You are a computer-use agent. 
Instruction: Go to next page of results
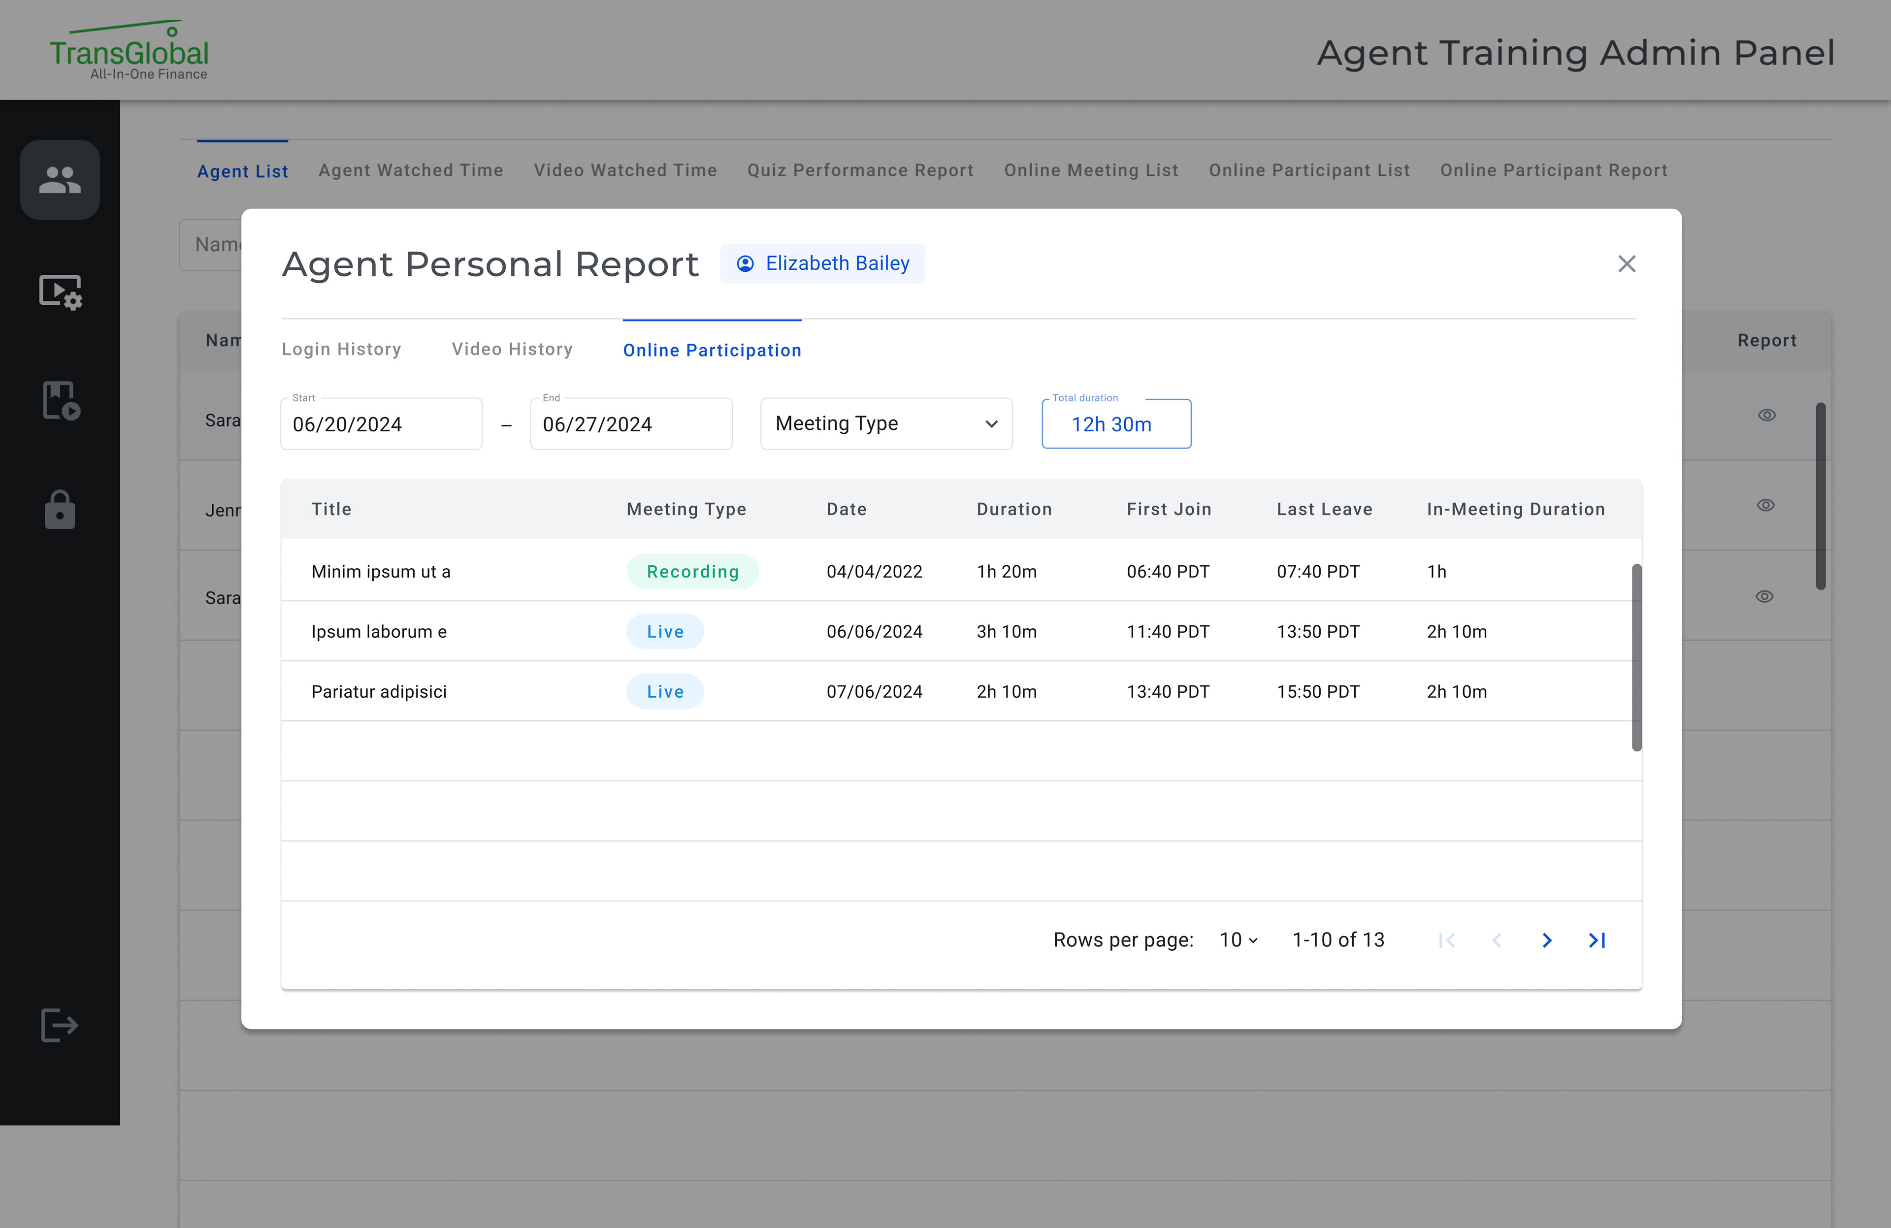pyautogui.click(x=1546, y=940)
